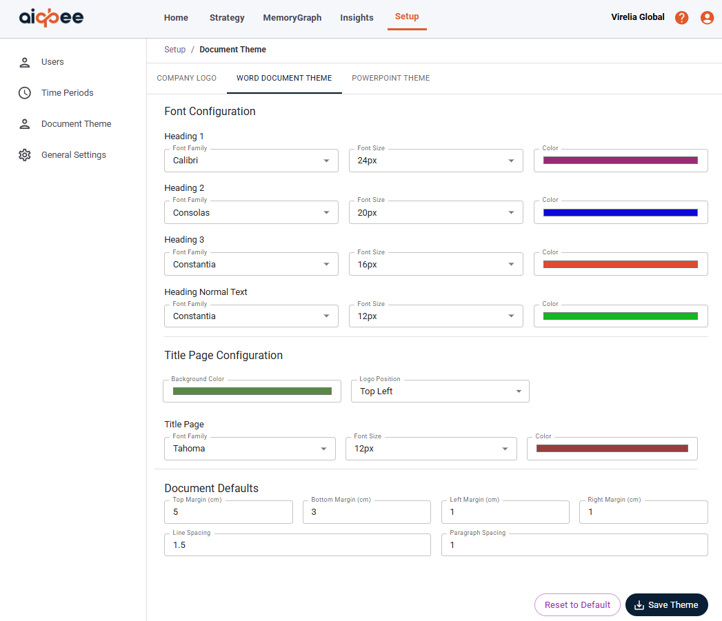Viewport: 722px width, 621px height.
Task: Click the Setup breadcrumb link
Action: tap(174, 50)
